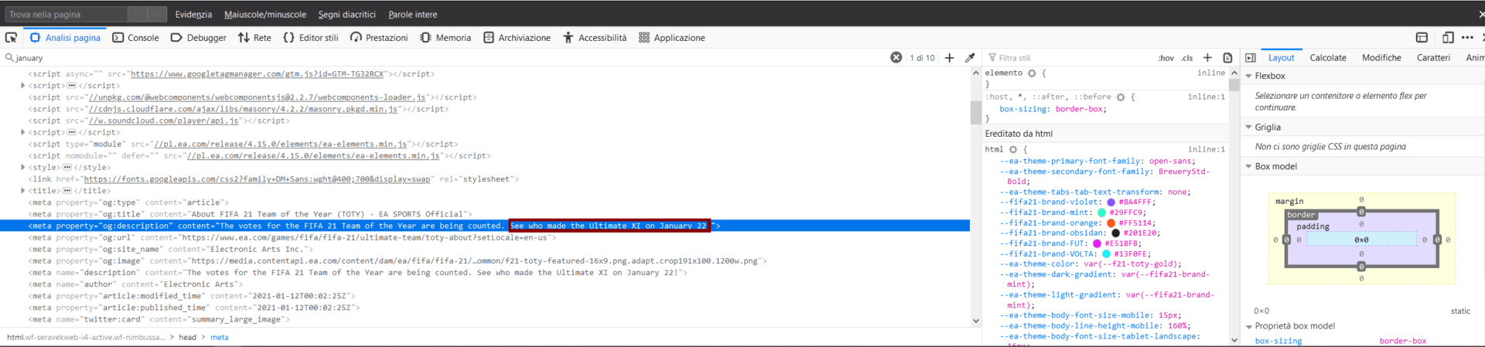The image size is (1485, 347).
Task: Collapse Proprietà box model section
Action: coord(1248,326)
